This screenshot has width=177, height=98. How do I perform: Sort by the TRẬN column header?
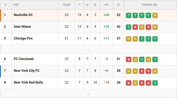pyautogui.click(x=67, y=5)
